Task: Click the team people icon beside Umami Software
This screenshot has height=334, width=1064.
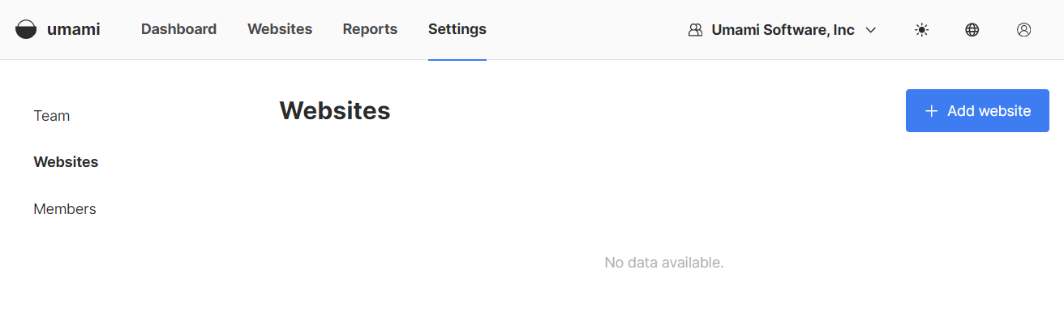Action: pyautogui.click(x=695, y=30)
